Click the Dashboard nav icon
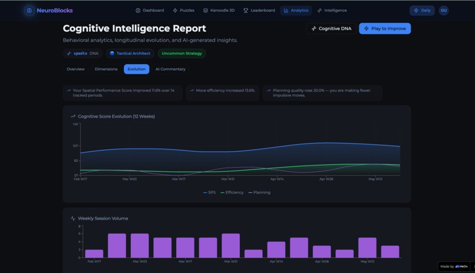The image size is (475, 273). tap(138, 10)
